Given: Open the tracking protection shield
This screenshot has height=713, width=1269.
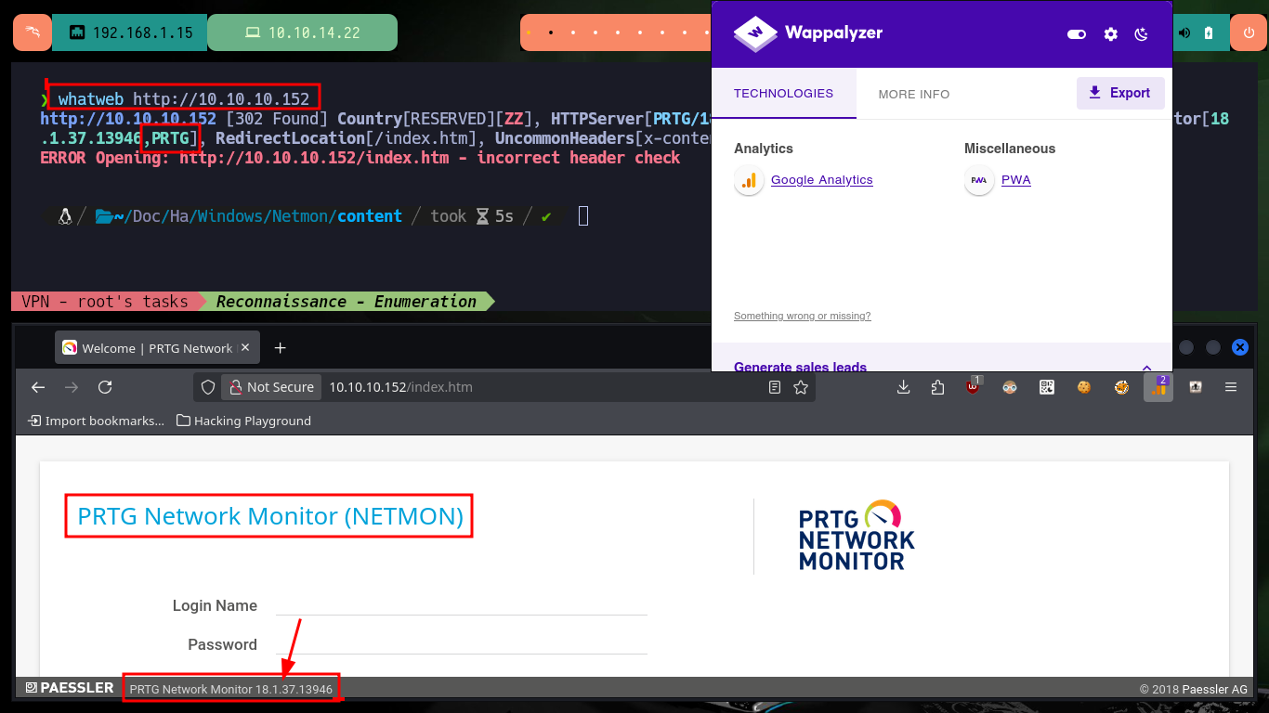Looking at the screenshot, I should click(x=208, y=387).
